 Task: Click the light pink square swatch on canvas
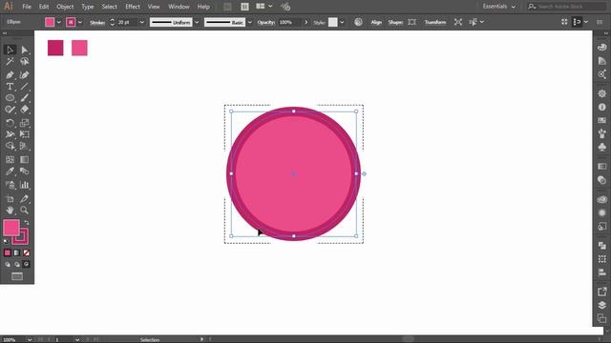pyautogui.click(x=79, y=48)
